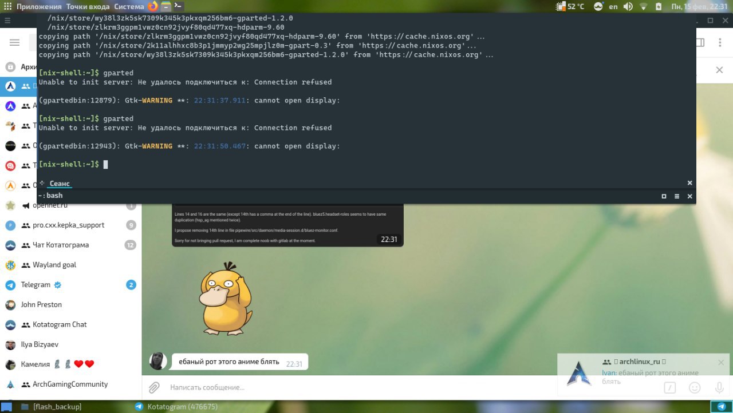Click John Preston's avatar
The height and width of the screenshot is (413, 733).
[10, 305]
